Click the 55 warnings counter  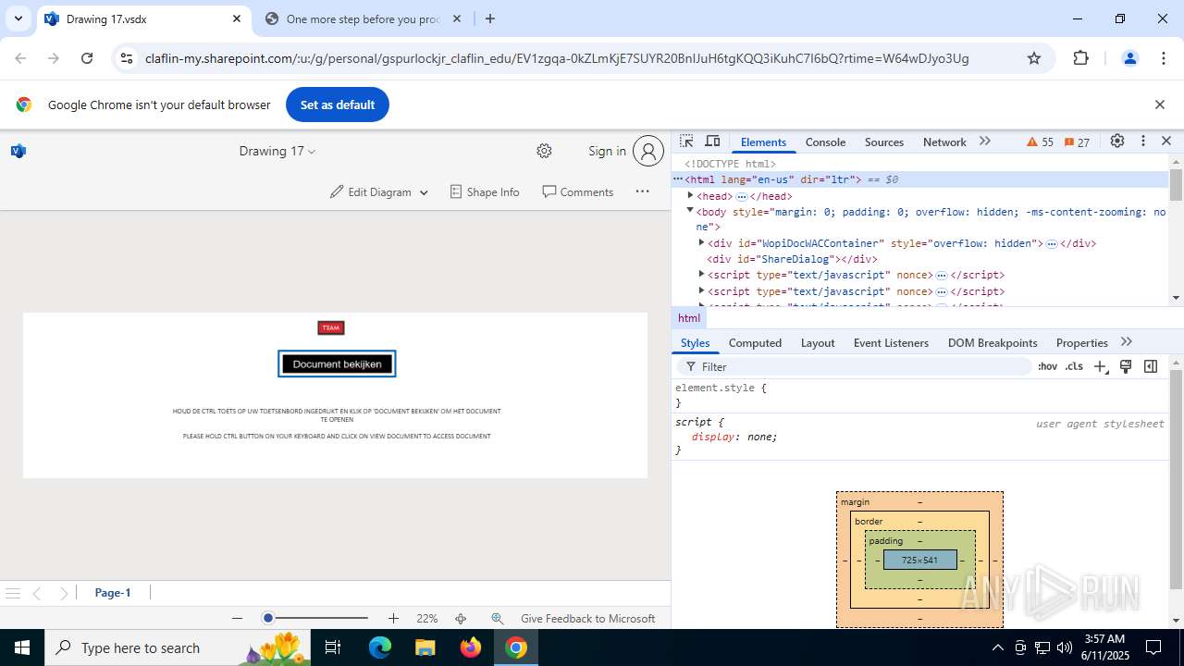1041,142
